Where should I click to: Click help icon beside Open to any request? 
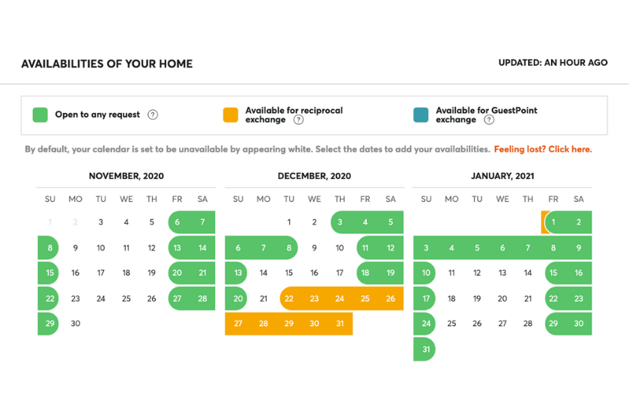click(x=153, y=115)
